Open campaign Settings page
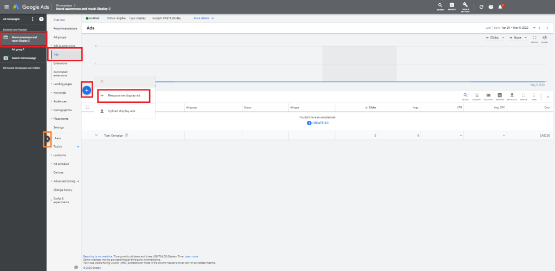 [59, 127]
